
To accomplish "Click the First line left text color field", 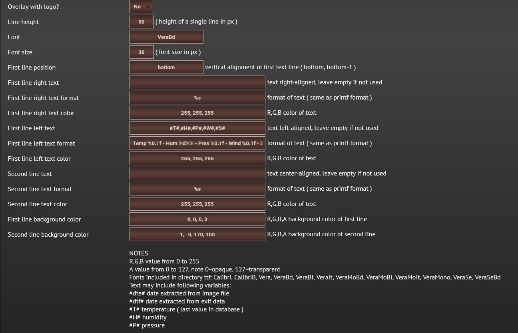I will coord(197,158).
